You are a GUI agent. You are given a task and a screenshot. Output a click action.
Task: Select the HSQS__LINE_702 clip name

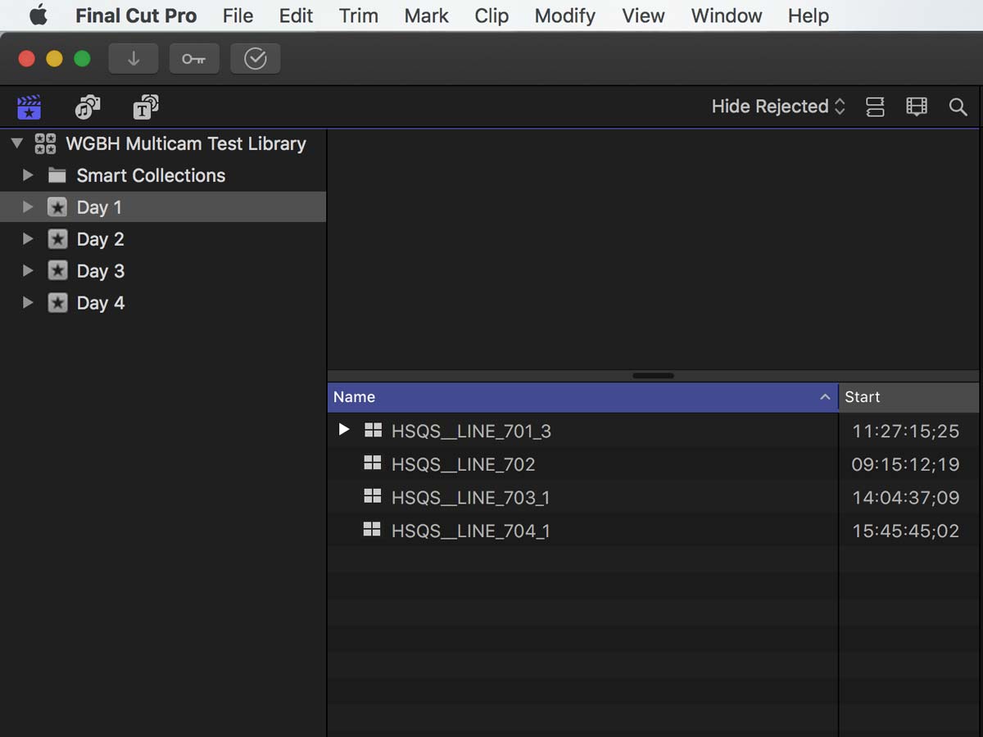(463, 464)
